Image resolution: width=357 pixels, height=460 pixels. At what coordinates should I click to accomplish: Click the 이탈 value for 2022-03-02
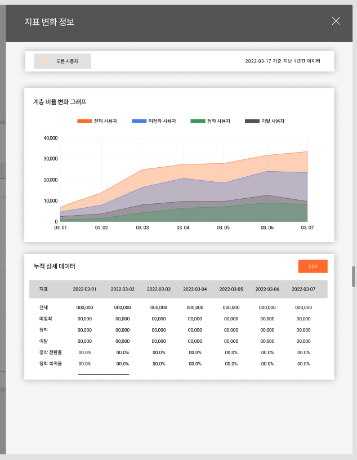tap(122, 341)
